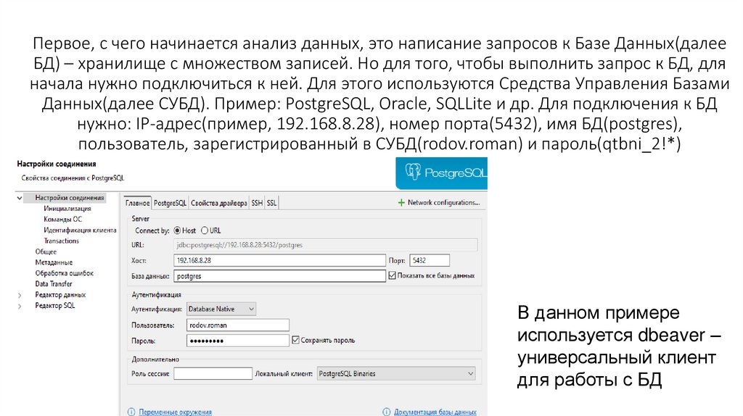The height and width of the screenshot is (416, 743).
Task: Select Обработка ошибок tree item
Action: 64,273
